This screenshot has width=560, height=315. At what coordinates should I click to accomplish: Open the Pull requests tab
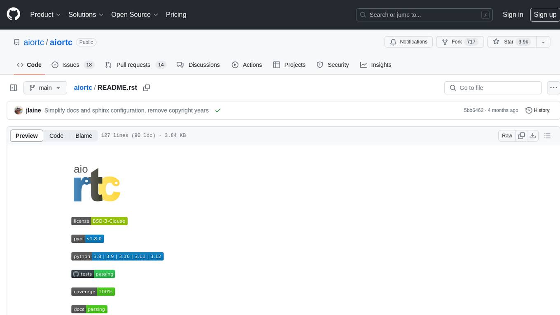pyautogui.click(x=135, y=65)
